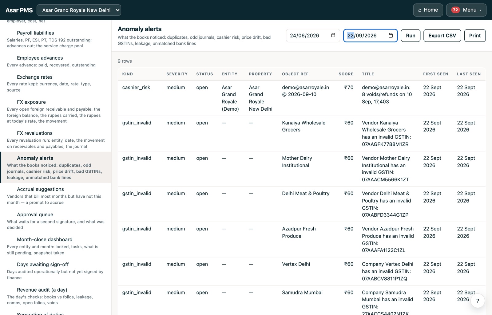The image size is (492, 315).
Task: Click the 72 notifications badge
Action: [x=455, y=10]
